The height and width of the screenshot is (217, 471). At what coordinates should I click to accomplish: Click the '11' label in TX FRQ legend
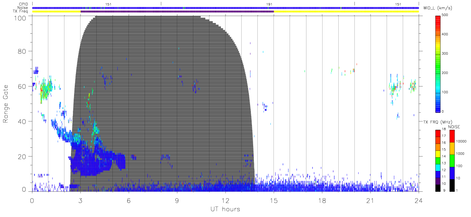(x=444, y=177)
